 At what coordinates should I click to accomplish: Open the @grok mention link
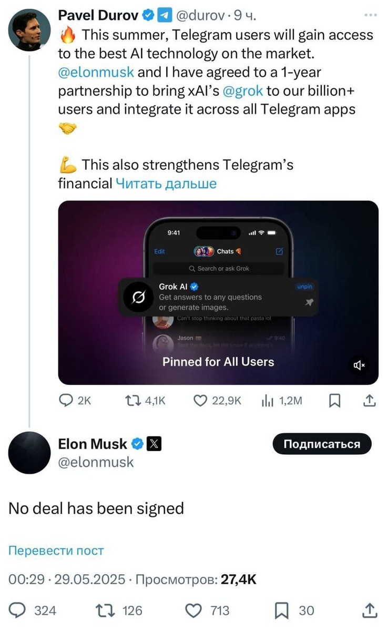(x=242, y=90)
